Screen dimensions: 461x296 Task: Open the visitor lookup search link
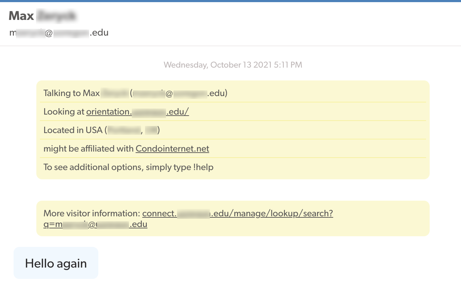(237, 213)
